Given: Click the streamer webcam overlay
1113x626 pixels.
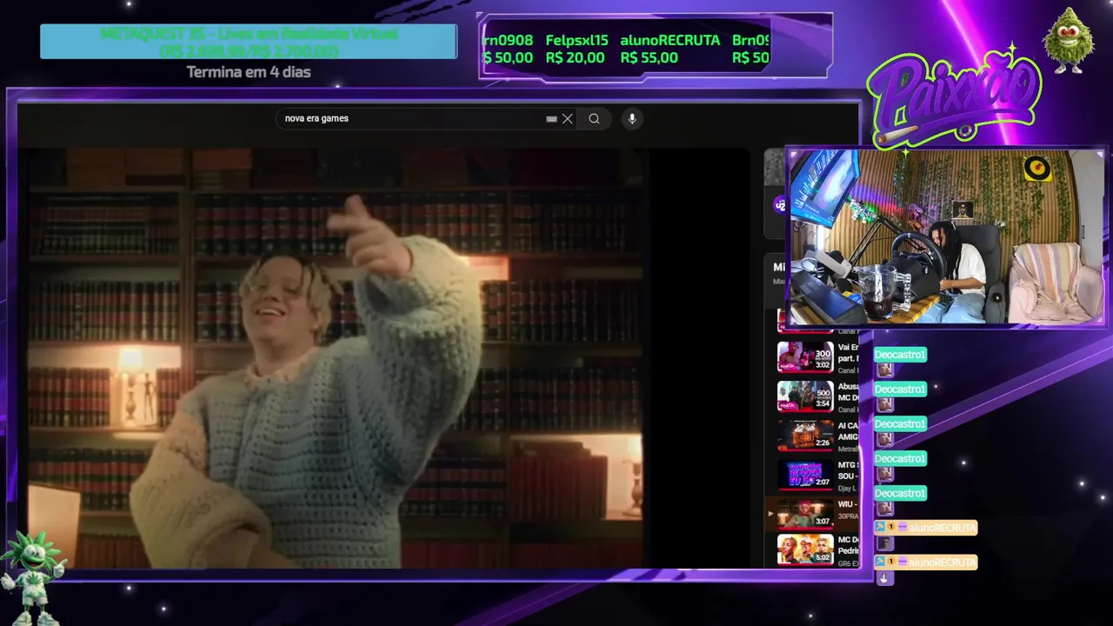Looking at the screenshot, I should (x=946, y=236).
